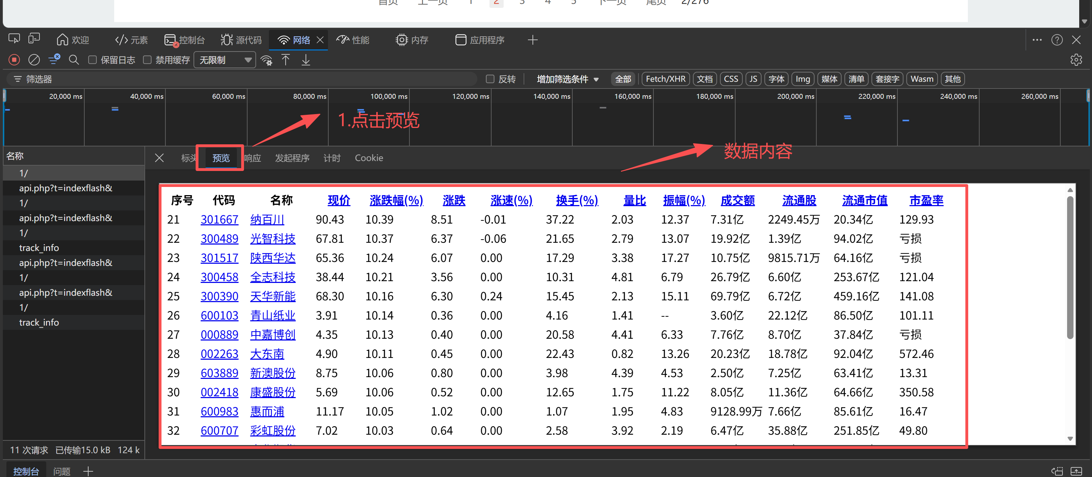
Task: Open network settings gear icon
Action: pos(1076,60)
